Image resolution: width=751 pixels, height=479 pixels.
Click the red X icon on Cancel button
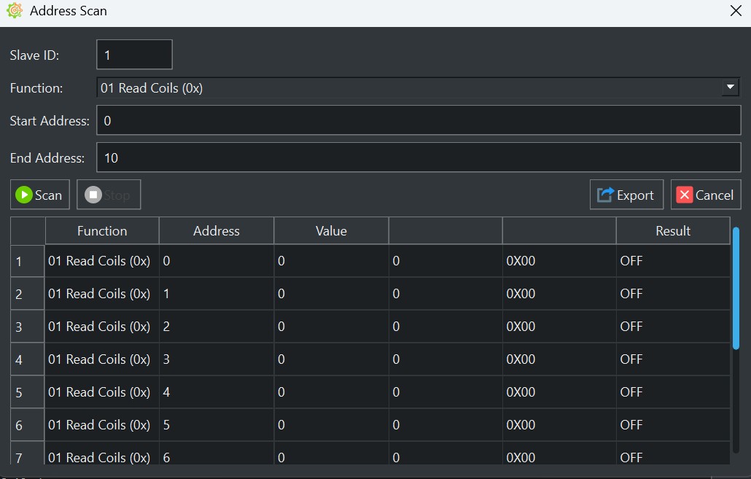pos(684,194)
